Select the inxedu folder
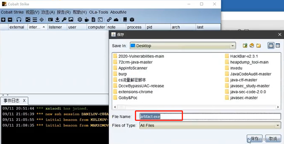Screen dimensions: 284x144 click(234, 68)
